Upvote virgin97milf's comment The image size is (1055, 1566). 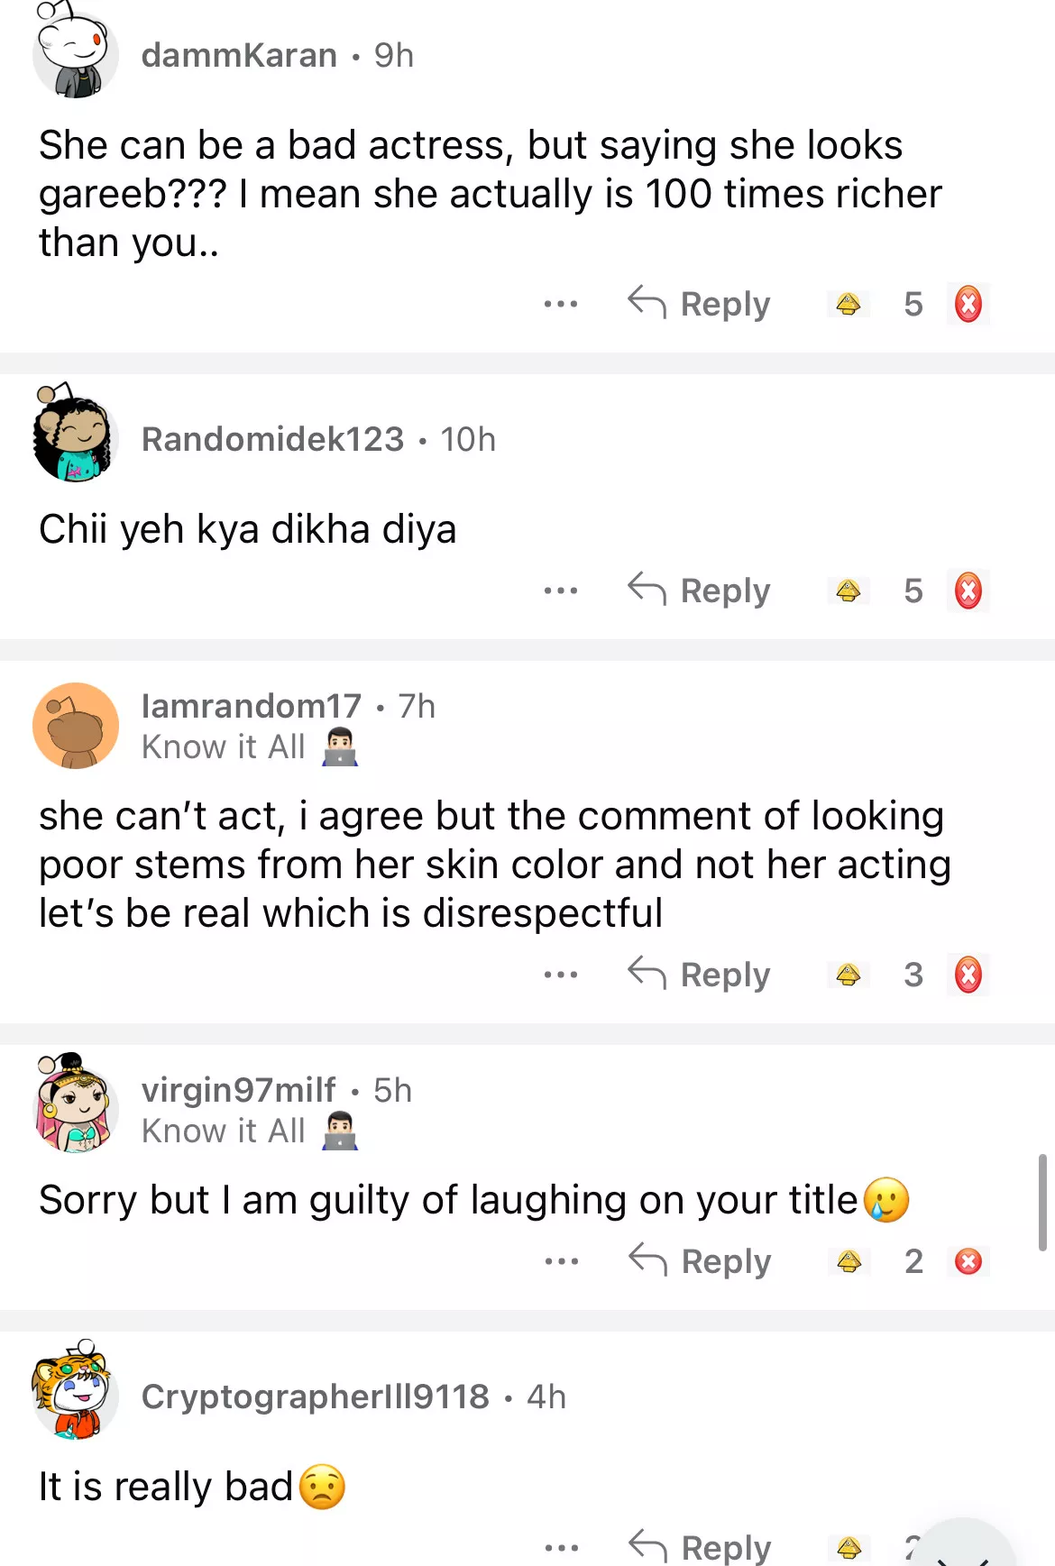[849, 1261]
